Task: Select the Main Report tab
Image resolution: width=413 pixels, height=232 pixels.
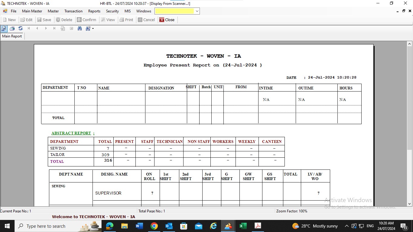Action: 12,36
